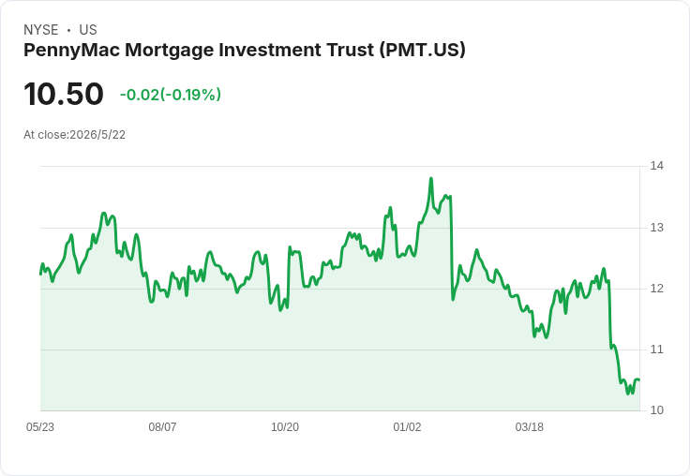This screenshot has height=476, width=690.
Task: Click the At close 2026/5/22 timestamp
Action: click(74, 135)
